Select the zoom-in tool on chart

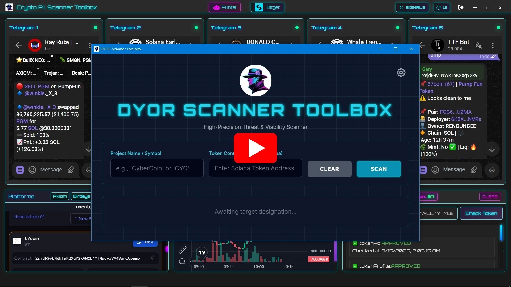(x=182, y=261)
